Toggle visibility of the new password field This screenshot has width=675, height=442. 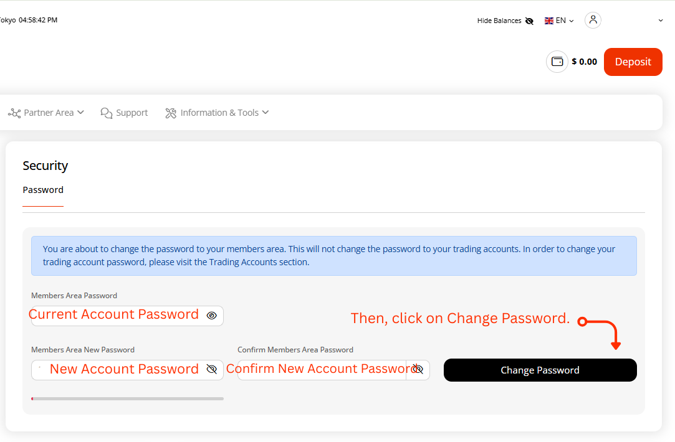[x=211, y=370]
